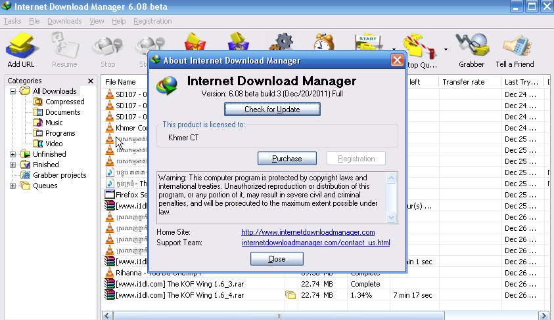Select Grabber projects in categories tree
Viewport: 554px width, 320px height.
[53, 175]
